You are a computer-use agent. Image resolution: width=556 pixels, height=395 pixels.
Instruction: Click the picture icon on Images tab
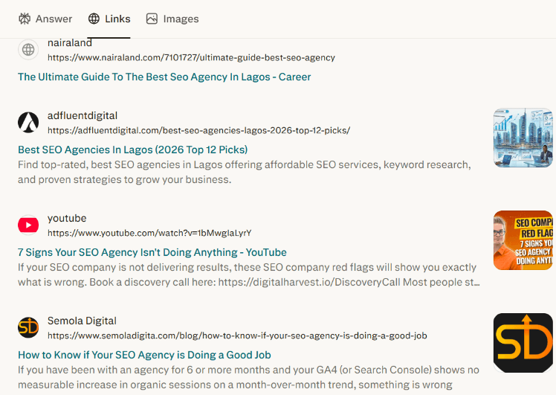click(x=152, y=19)
